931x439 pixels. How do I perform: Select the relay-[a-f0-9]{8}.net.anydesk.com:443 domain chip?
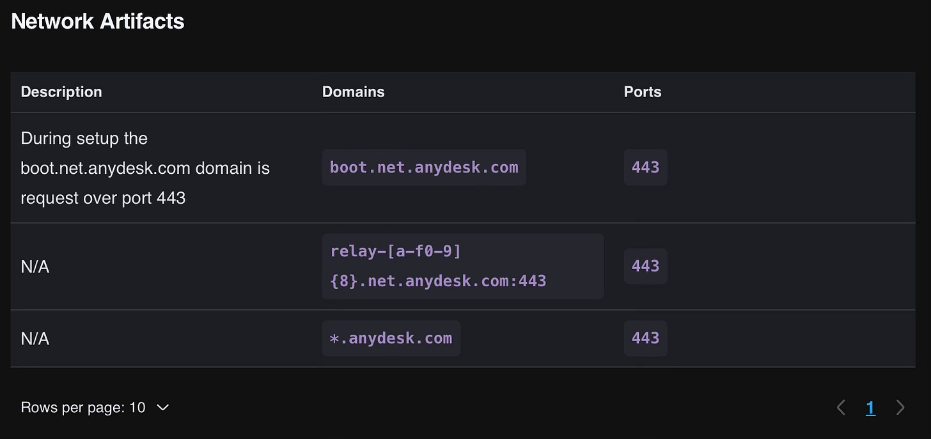(463, 266)
